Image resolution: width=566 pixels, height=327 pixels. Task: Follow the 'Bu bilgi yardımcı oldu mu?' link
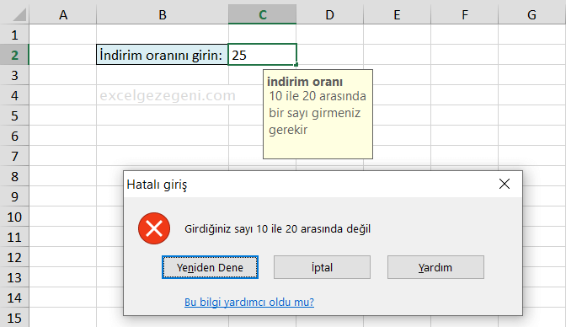coord(249,302)
